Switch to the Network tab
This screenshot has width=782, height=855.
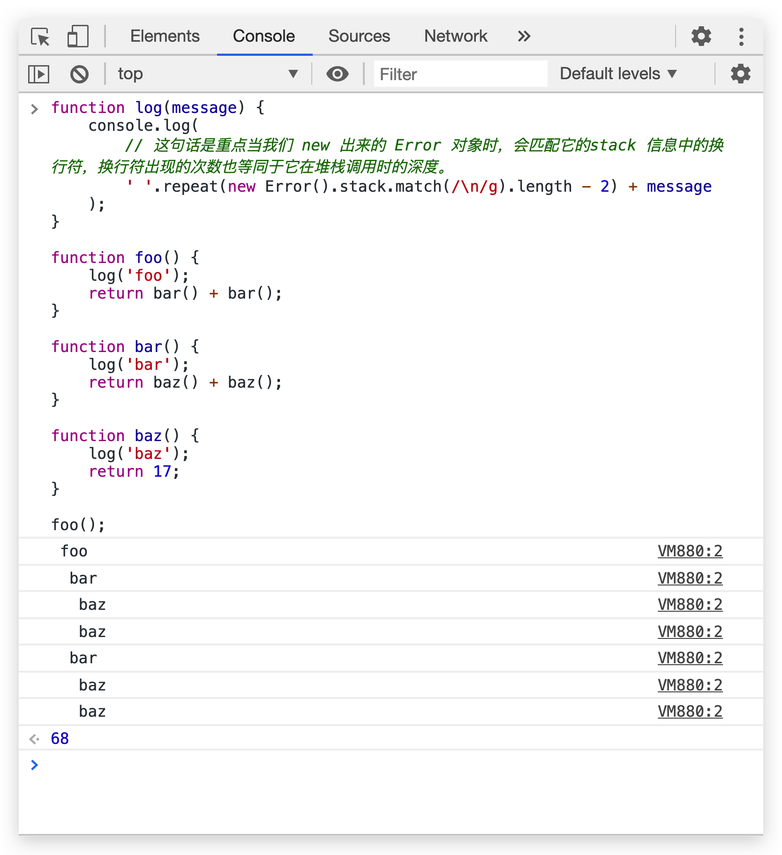[455, 37]
